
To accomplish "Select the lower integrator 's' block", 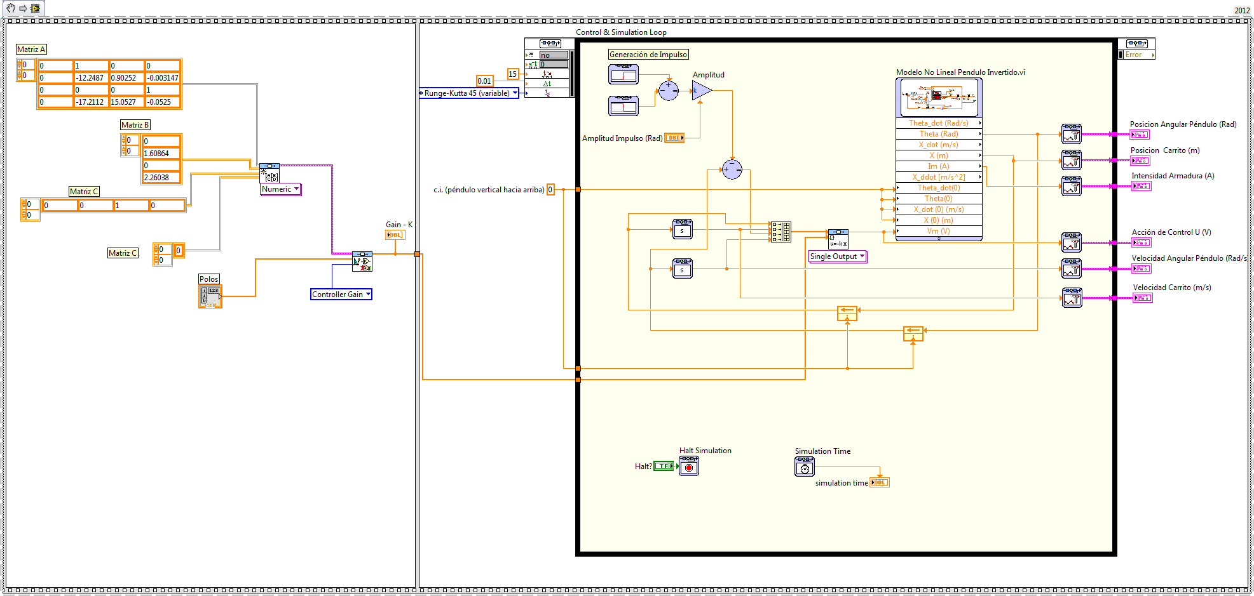I will coord(683,268).
